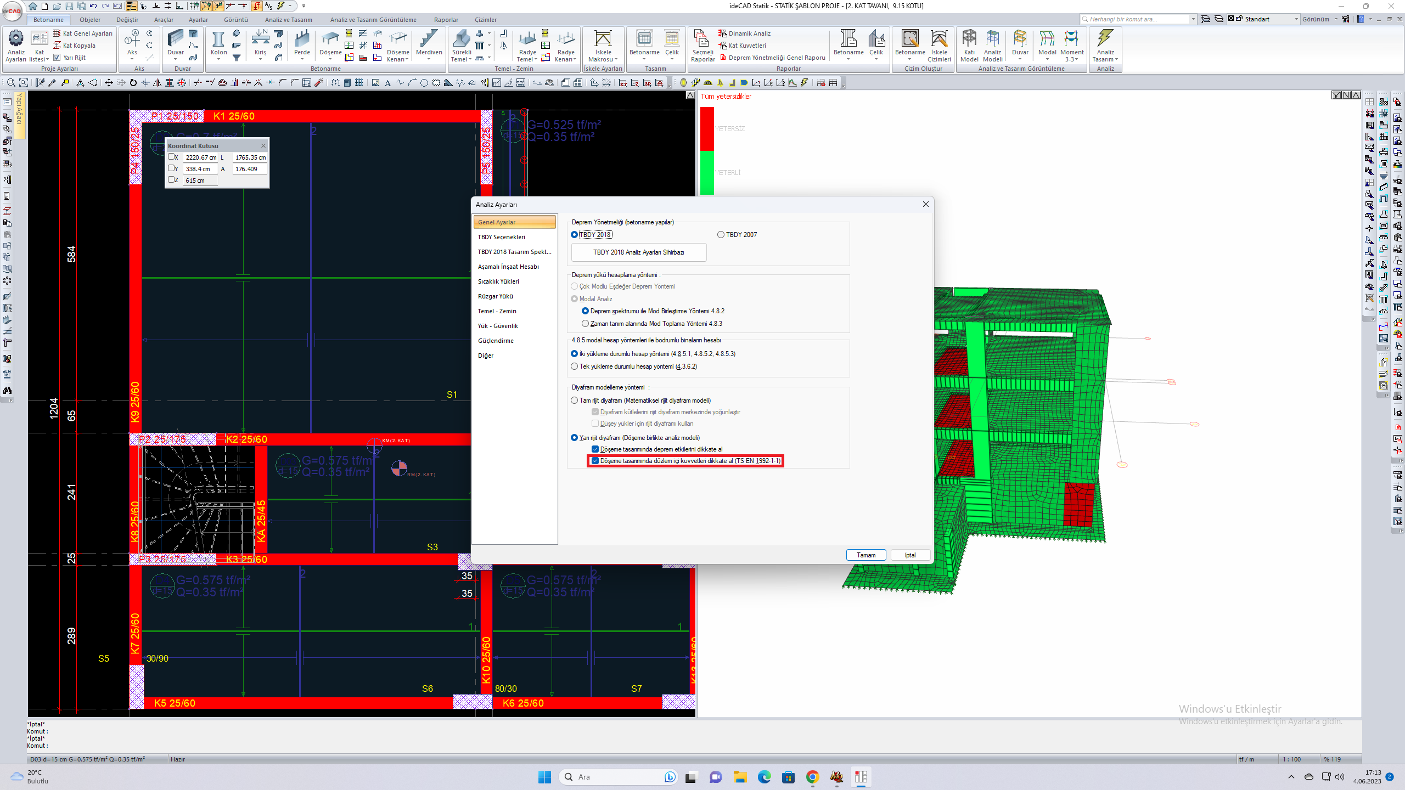
Task: Open Betonarme Tasarım icon
Action: pos(644,38)
